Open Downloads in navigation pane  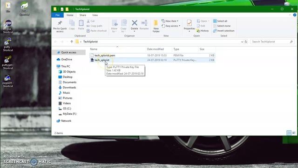click(69, 87)
